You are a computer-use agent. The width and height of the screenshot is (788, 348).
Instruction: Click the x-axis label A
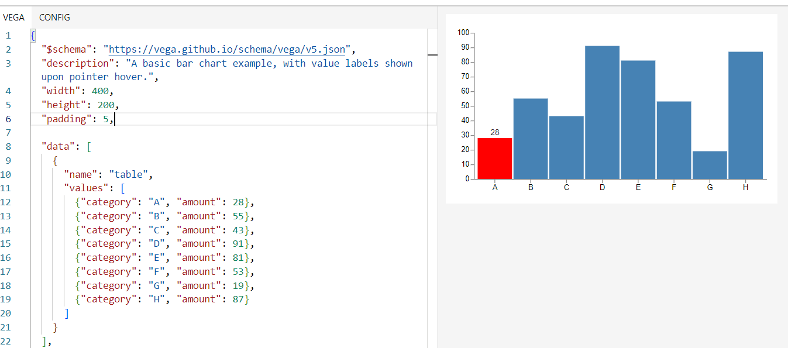click(495, 188)
